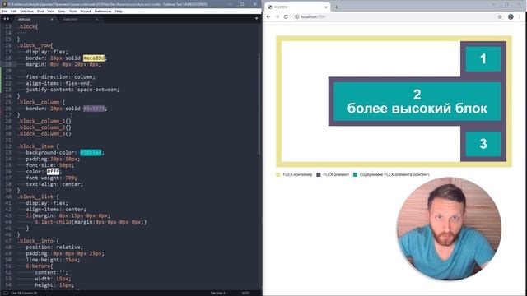Click the 'Содержимое FLEX-элемента' legend label
Screen dimensions: 527x296
[x=394, y=174]
